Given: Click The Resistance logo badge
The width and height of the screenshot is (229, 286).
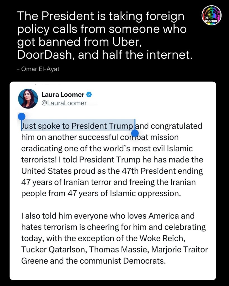Looking at the screenshot, I should (211, 16).
